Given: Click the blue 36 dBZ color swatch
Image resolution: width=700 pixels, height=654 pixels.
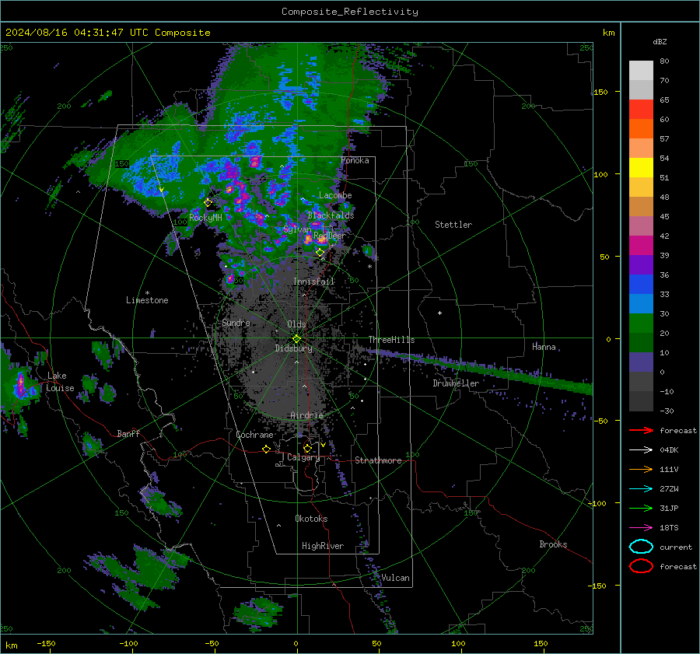Looking at the screenshot, I should click(x=641, y=284).
